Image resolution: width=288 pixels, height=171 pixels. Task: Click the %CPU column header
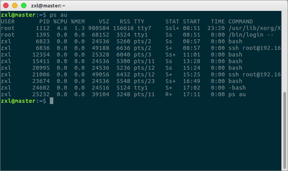[60, 21]
